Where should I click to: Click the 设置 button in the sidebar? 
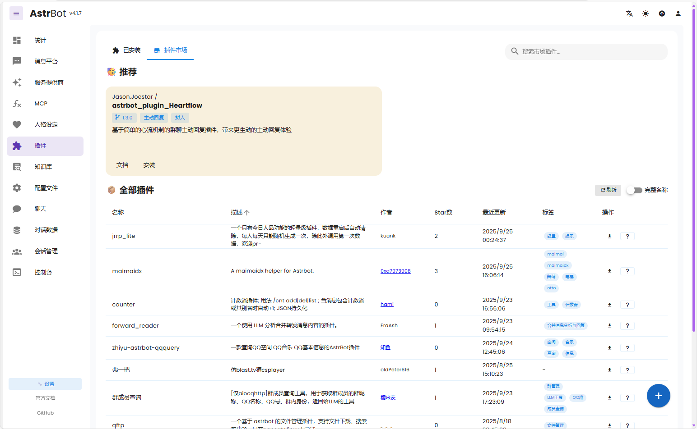click(x=45, y=384)
